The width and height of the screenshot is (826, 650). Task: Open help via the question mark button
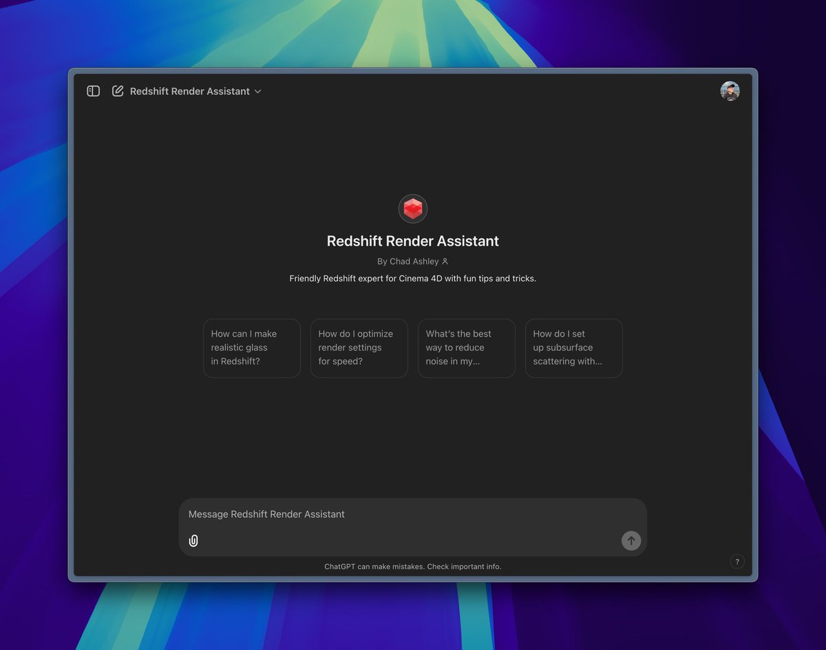[737, 561]
